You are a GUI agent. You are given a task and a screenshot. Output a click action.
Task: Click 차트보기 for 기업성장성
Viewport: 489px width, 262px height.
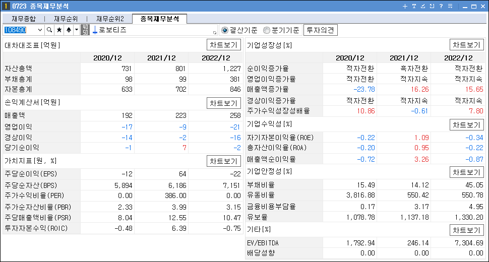466,45
